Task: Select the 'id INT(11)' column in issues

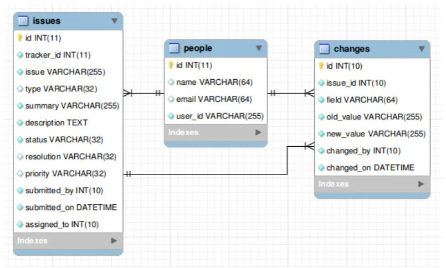Action: (43, 38)
